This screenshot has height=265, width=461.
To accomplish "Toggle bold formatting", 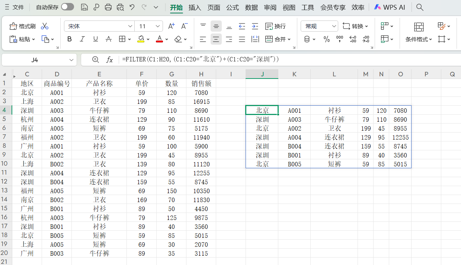I will pyautogui.click(x=70, y=39).
